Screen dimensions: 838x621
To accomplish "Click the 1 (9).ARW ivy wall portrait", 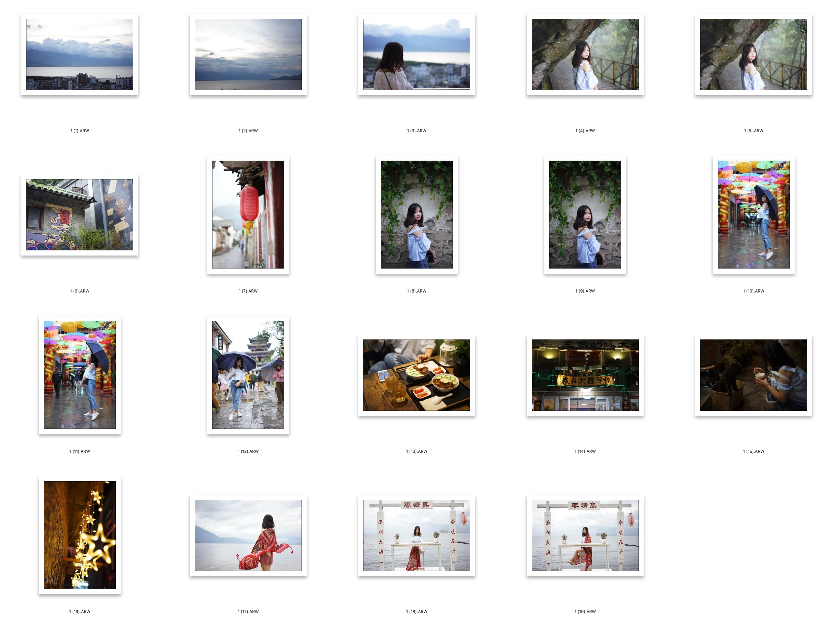I will point(585,215).
